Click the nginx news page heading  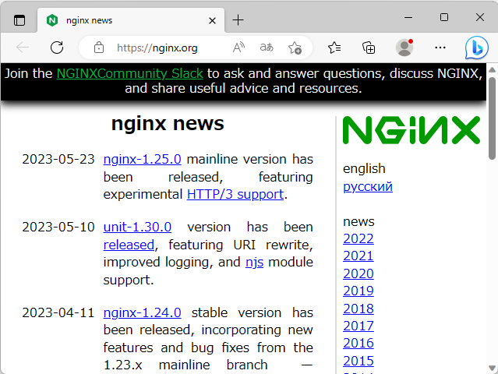click(x=168, y=124)
